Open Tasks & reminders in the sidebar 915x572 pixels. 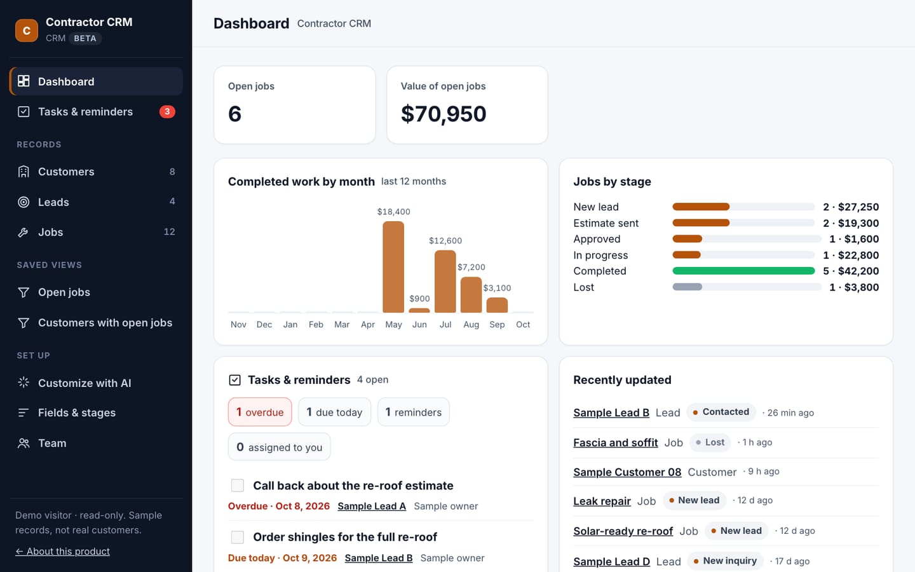click(97, 112)
